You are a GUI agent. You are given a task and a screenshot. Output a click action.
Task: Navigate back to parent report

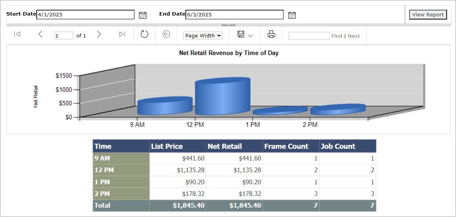166,34
